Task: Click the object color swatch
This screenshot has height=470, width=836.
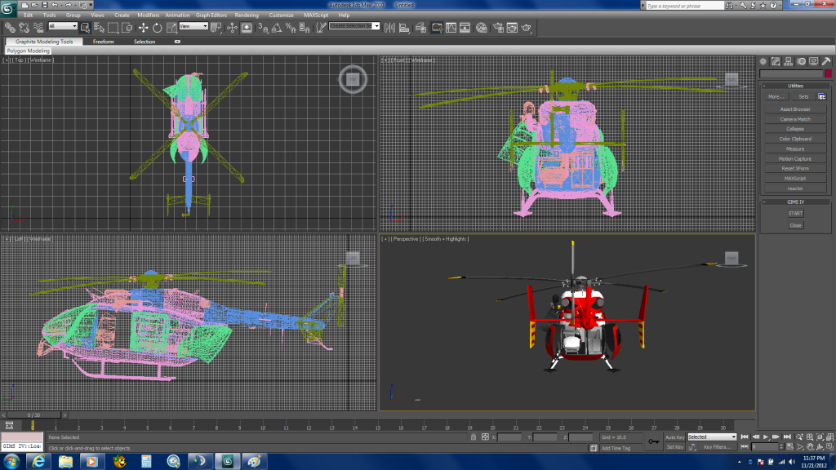Action: tap(827, 73)
